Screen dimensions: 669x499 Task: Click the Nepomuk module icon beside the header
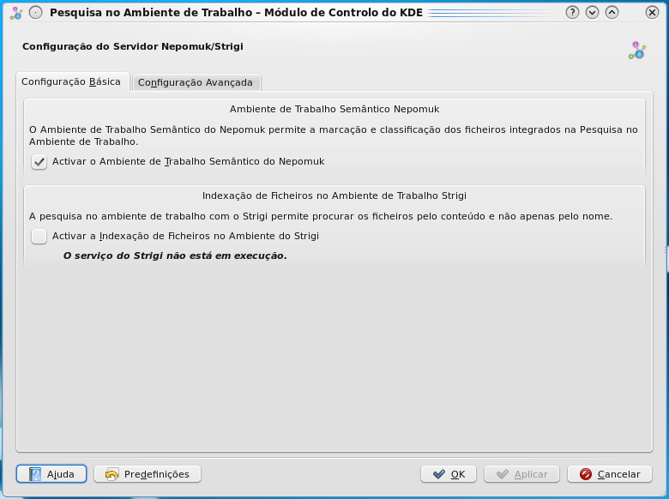(637, 51)
